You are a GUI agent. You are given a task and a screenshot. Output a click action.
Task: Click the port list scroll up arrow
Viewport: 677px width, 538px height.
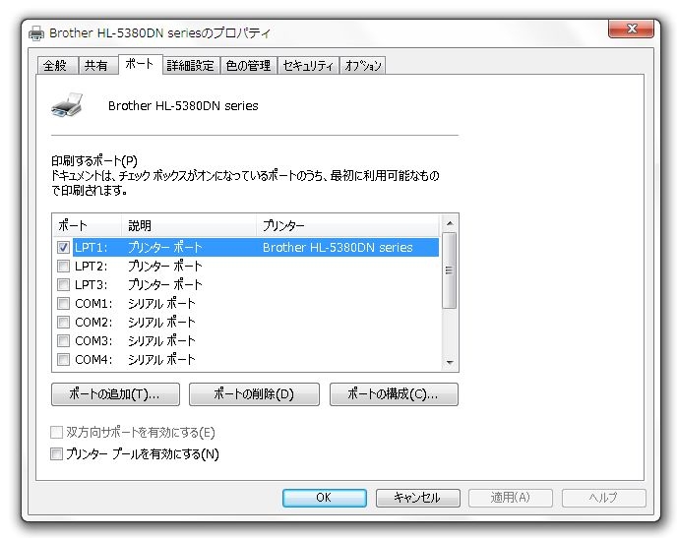(x=450, y=223)
